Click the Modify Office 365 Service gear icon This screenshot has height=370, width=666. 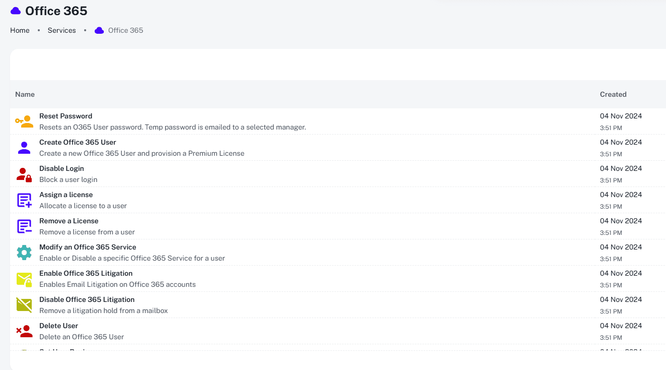24,252
